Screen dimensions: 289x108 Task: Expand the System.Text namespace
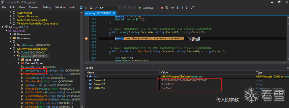pos(11,13)
